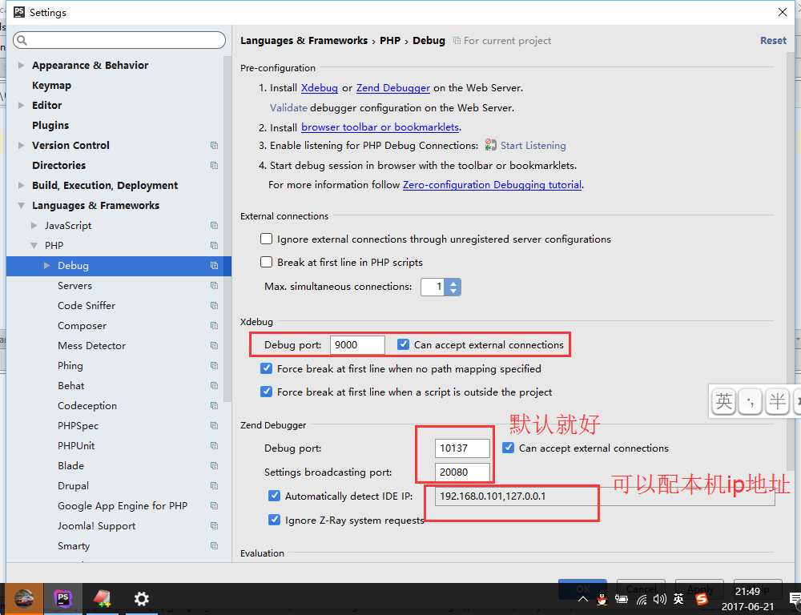Toggle Xdebug Can accept external connections
The width and height of the screenshot is (801, 615).
click(404, 345)
